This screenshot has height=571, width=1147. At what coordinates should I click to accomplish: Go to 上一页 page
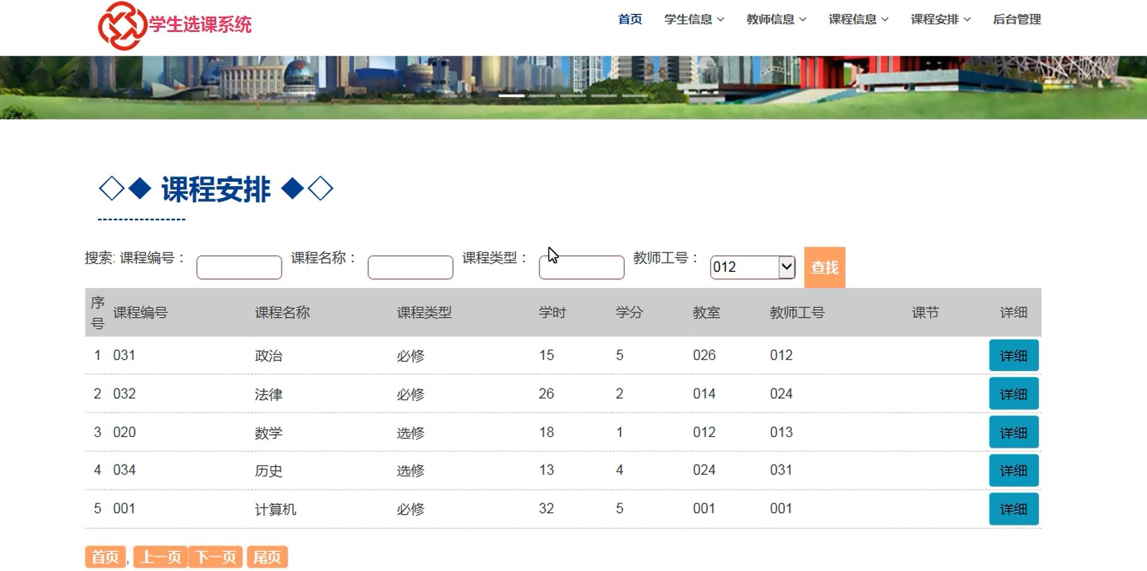pyautogui.click(x=160, y=557)
